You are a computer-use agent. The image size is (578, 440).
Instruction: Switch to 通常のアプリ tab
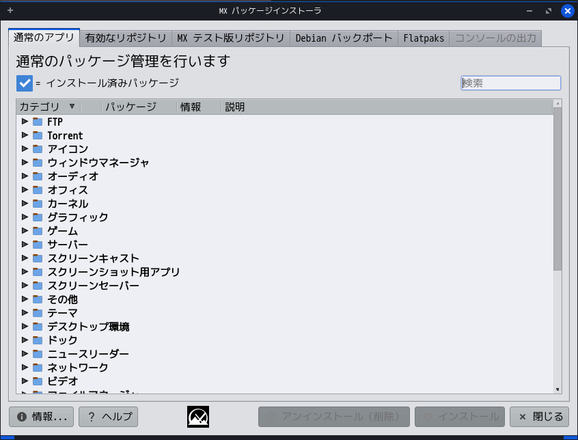click(x=44, y=38)
